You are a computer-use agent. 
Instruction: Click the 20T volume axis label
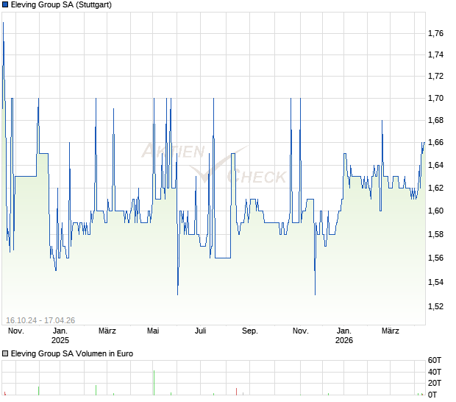coord(435,383)
